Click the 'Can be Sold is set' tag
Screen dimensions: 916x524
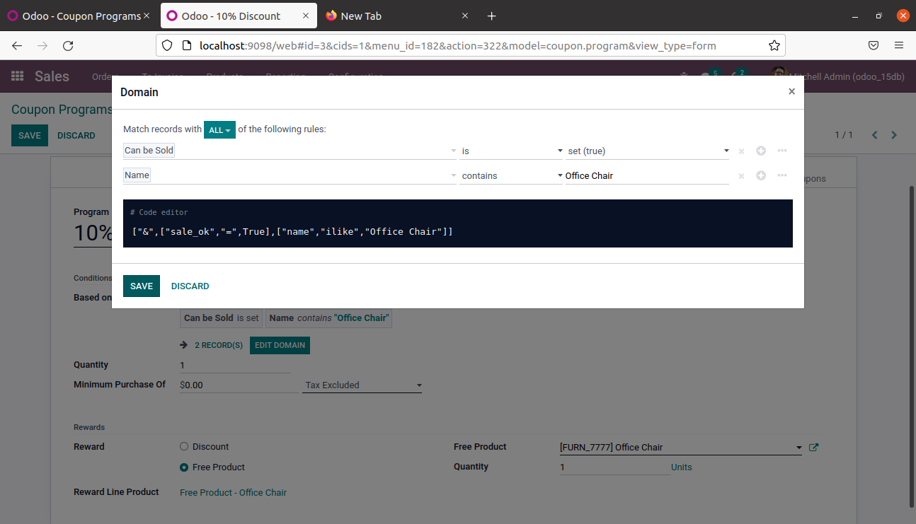[x=221, y=318]
